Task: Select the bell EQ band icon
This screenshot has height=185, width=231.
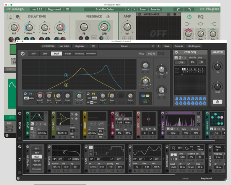Action: click(x=200, y=24)
